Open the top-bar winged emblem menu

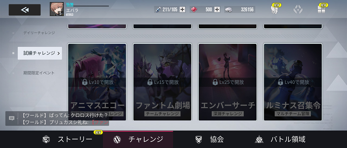point(298,9)
